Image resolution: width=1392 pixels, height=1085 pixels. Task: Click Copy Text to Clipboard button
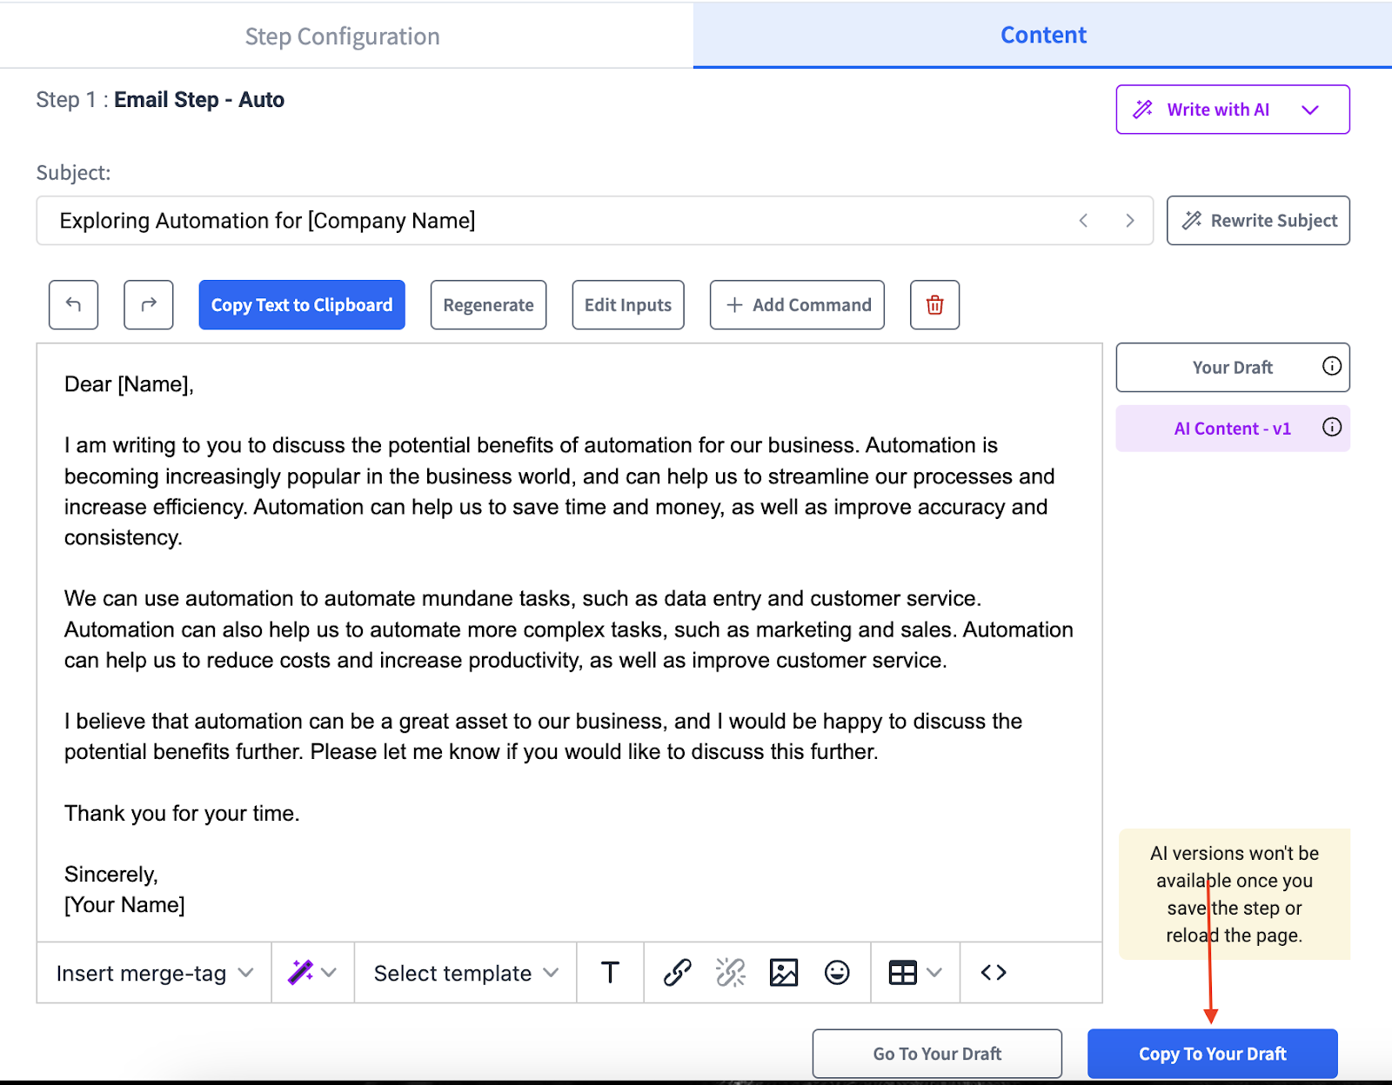tap(302, 305)
